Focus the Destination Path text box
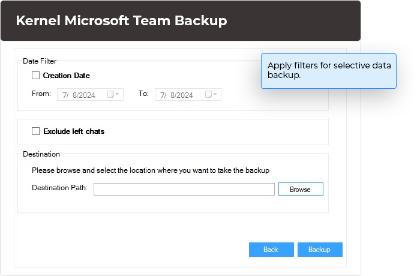Image resolution: width=420 pixels, height=276 pixels. 184,189
